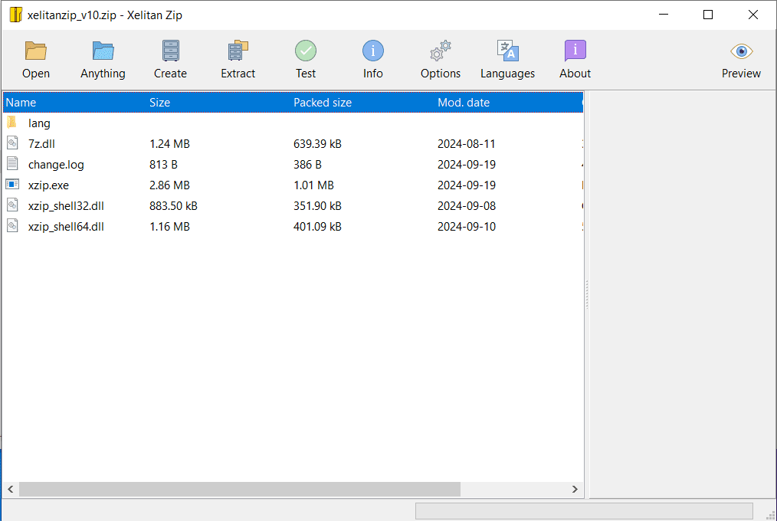The width and height of the screenshot is (777, 521).
Task: Click the 813 B size value
Action: (163, 165)
